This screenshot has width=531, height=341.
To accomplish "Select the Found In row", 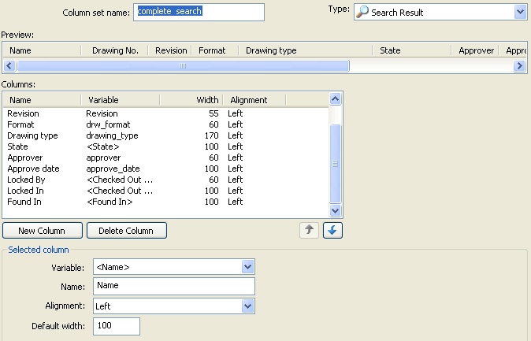I will [x=166, y=202].
